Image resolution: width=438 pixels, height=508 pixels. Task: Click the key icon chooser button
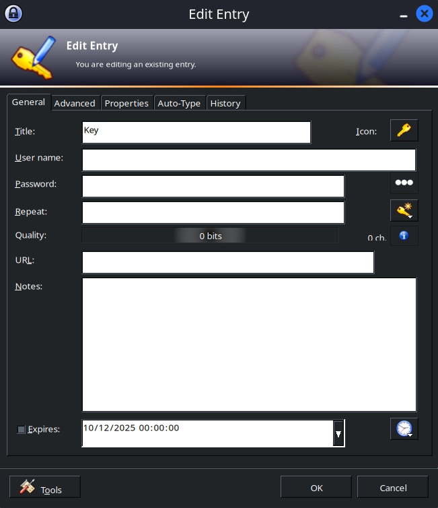[x=404, y=131]
